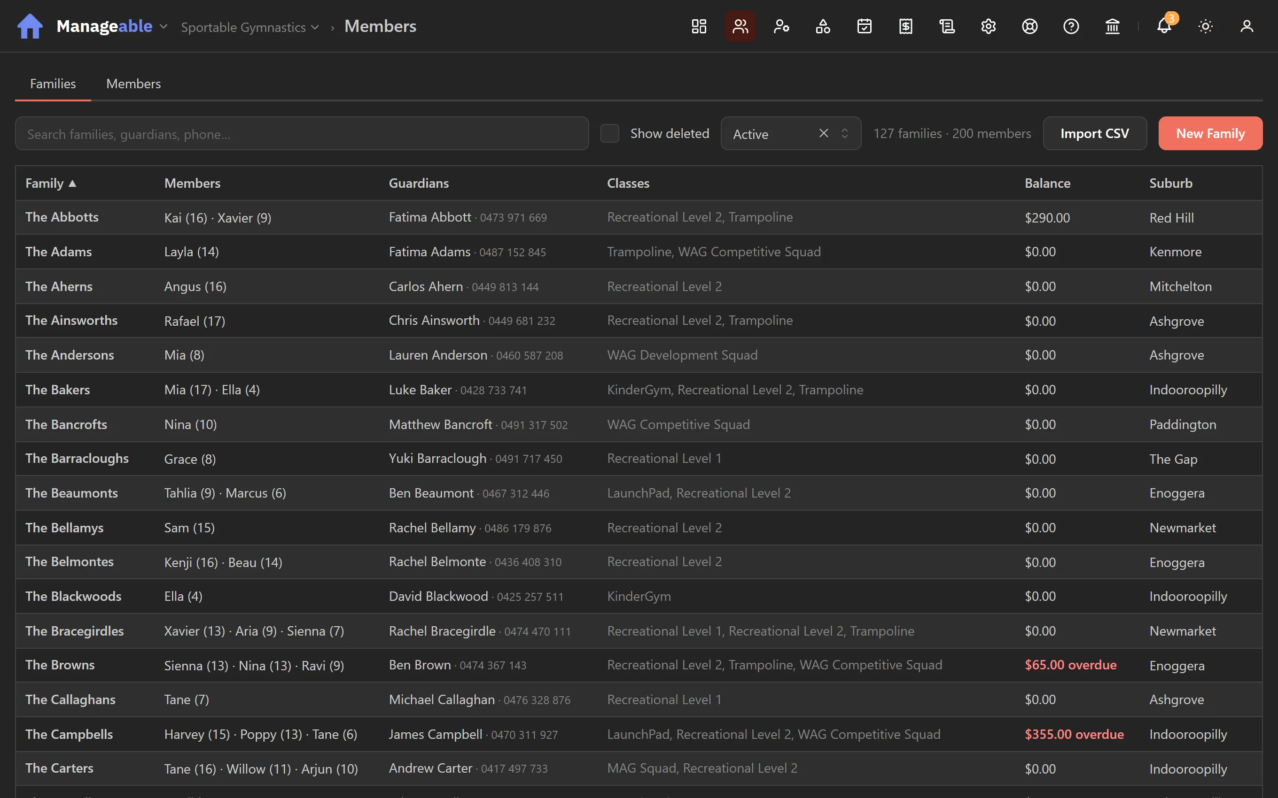Open the user profile icon
The height and width of the screenshot is (798, 1278).
point(1247,26)
